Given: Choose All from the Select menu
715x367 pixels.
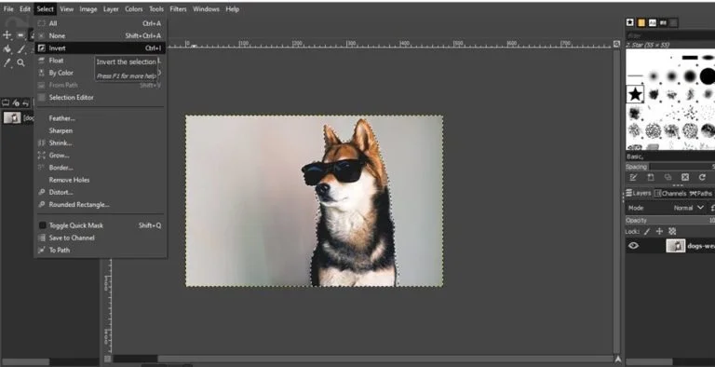Looking at the screenshot, I should 101,23.
